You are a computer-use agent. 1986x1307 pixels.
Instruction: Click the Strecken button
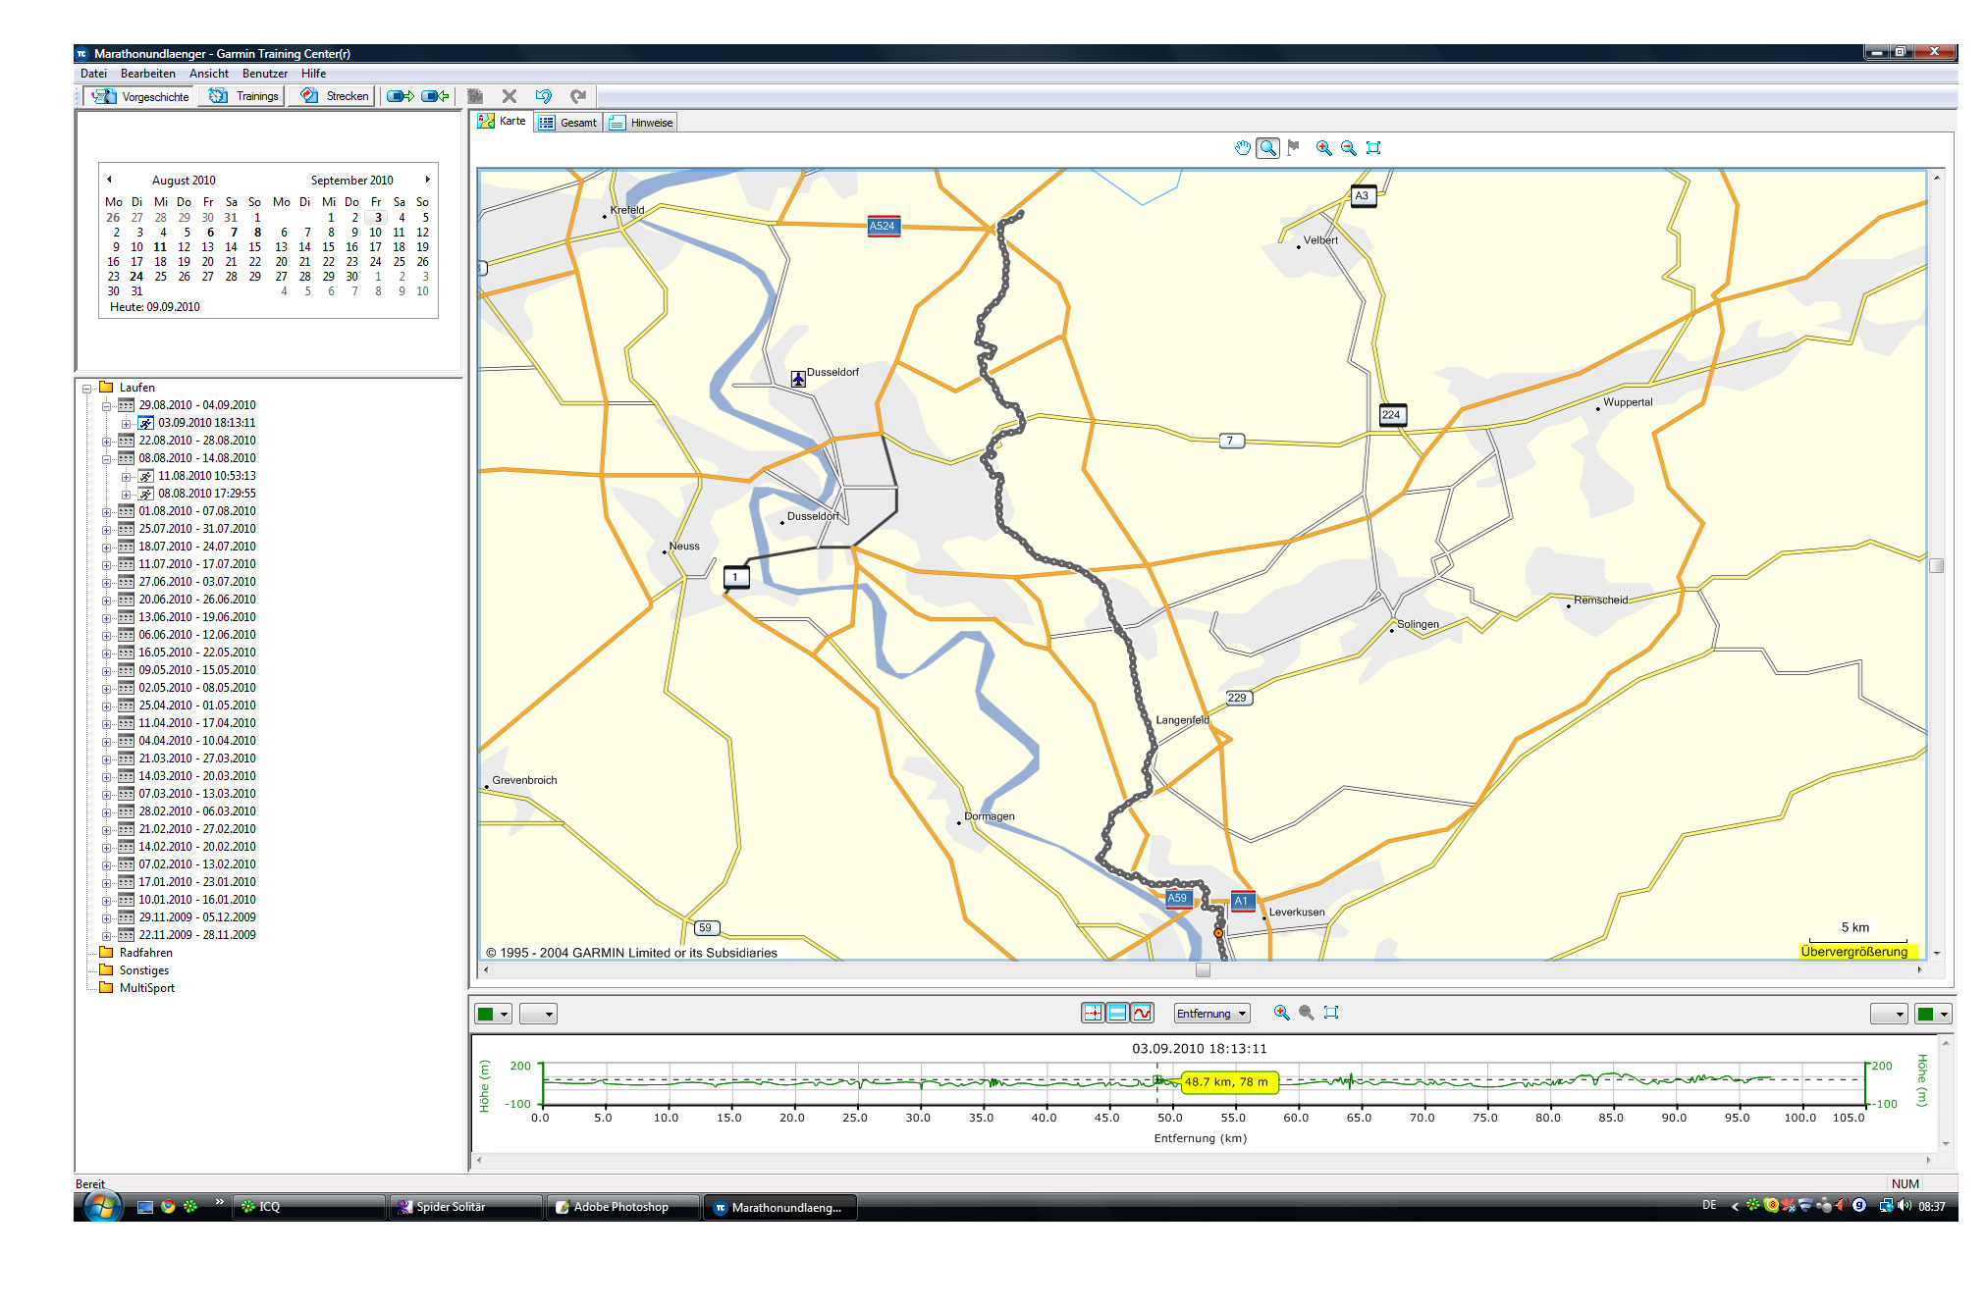pyautogui.click(x=335, y=96)
